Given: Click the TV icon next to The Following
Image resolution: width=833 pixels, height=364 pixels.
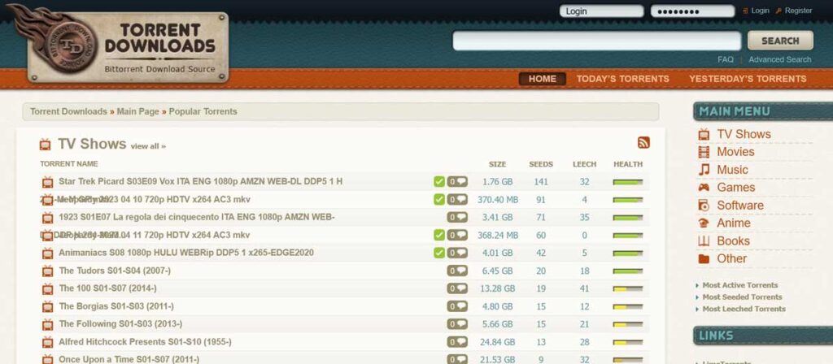Looking at the screenshot, I should pos(48,324).
